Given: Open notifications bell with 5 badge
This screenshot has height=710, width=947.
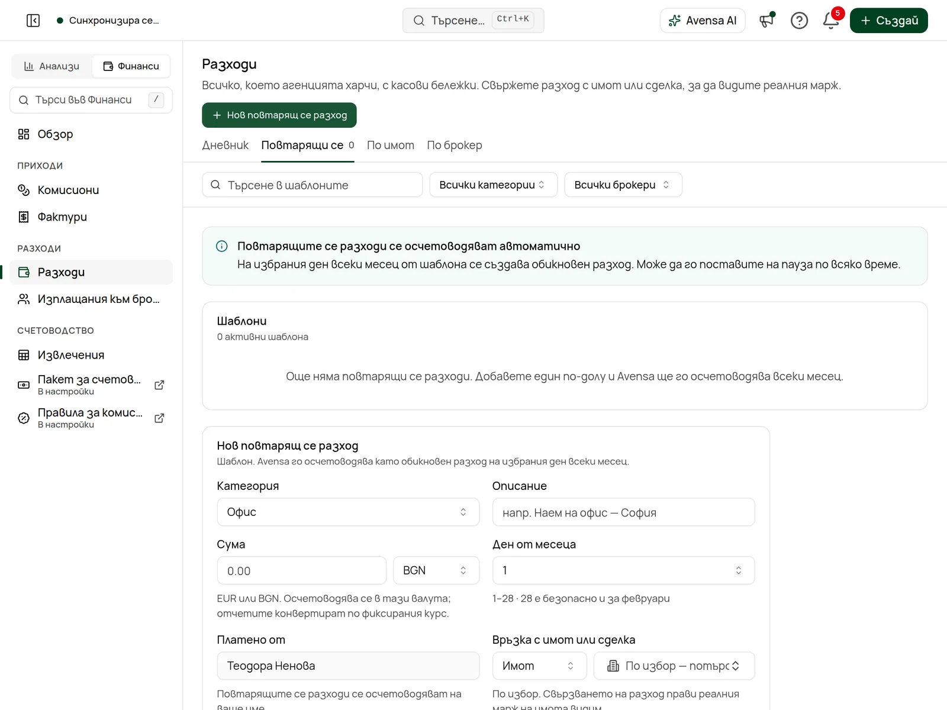Looking at the screenshot, I should (x=831, y=21).
